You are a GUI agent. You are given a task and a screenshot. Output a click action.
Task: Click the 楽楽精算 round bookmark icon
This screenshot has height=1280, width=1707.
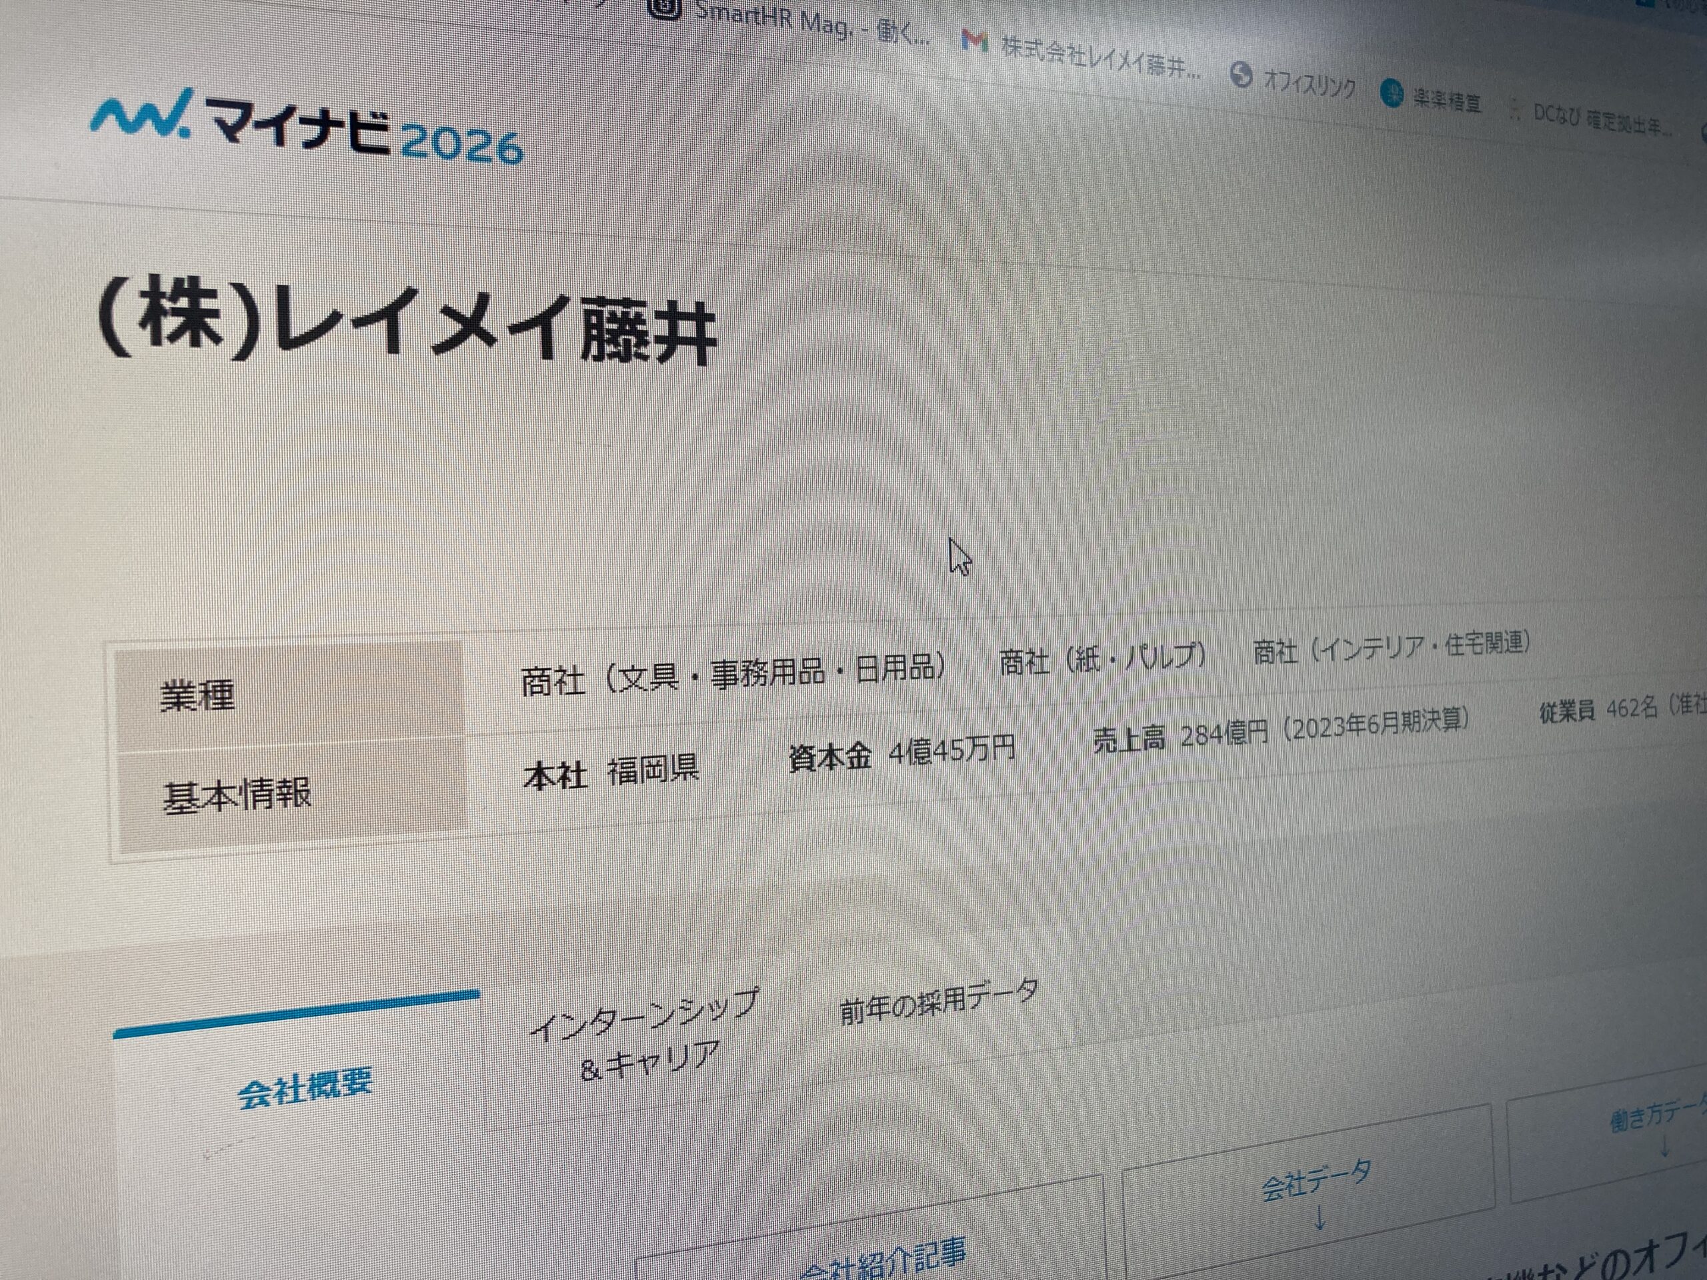(x=1392, y=93)
